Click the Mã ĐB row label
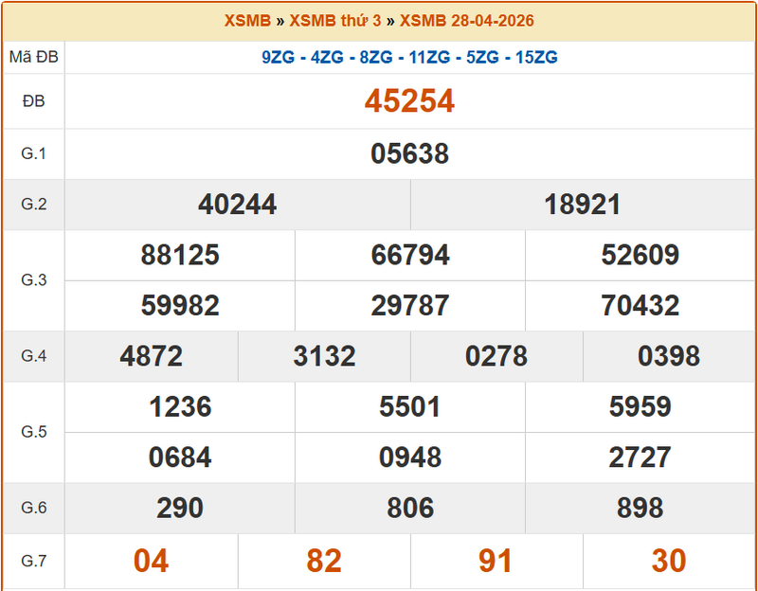 coord(34,57)
